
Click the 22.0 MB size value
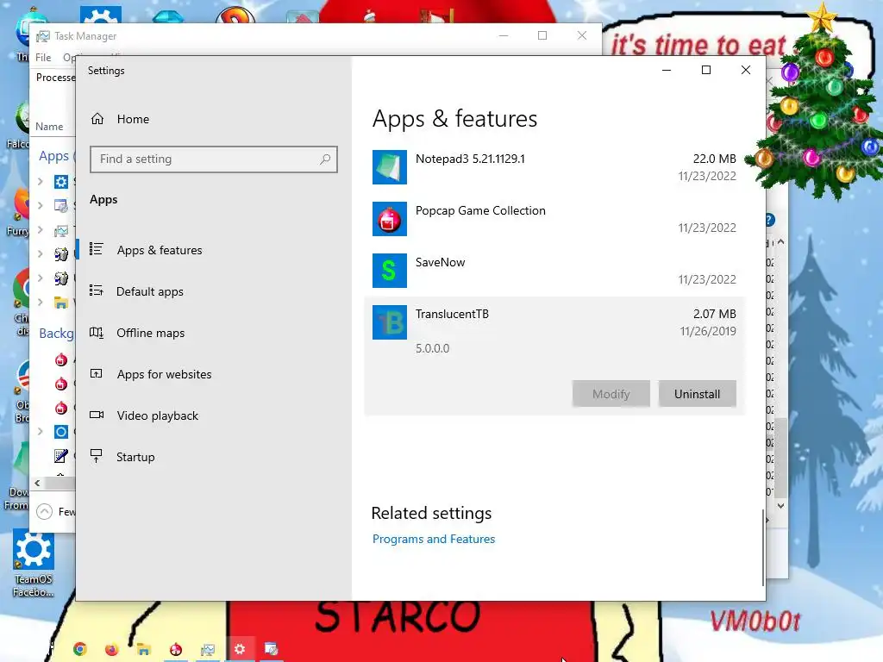coord(714,159)
